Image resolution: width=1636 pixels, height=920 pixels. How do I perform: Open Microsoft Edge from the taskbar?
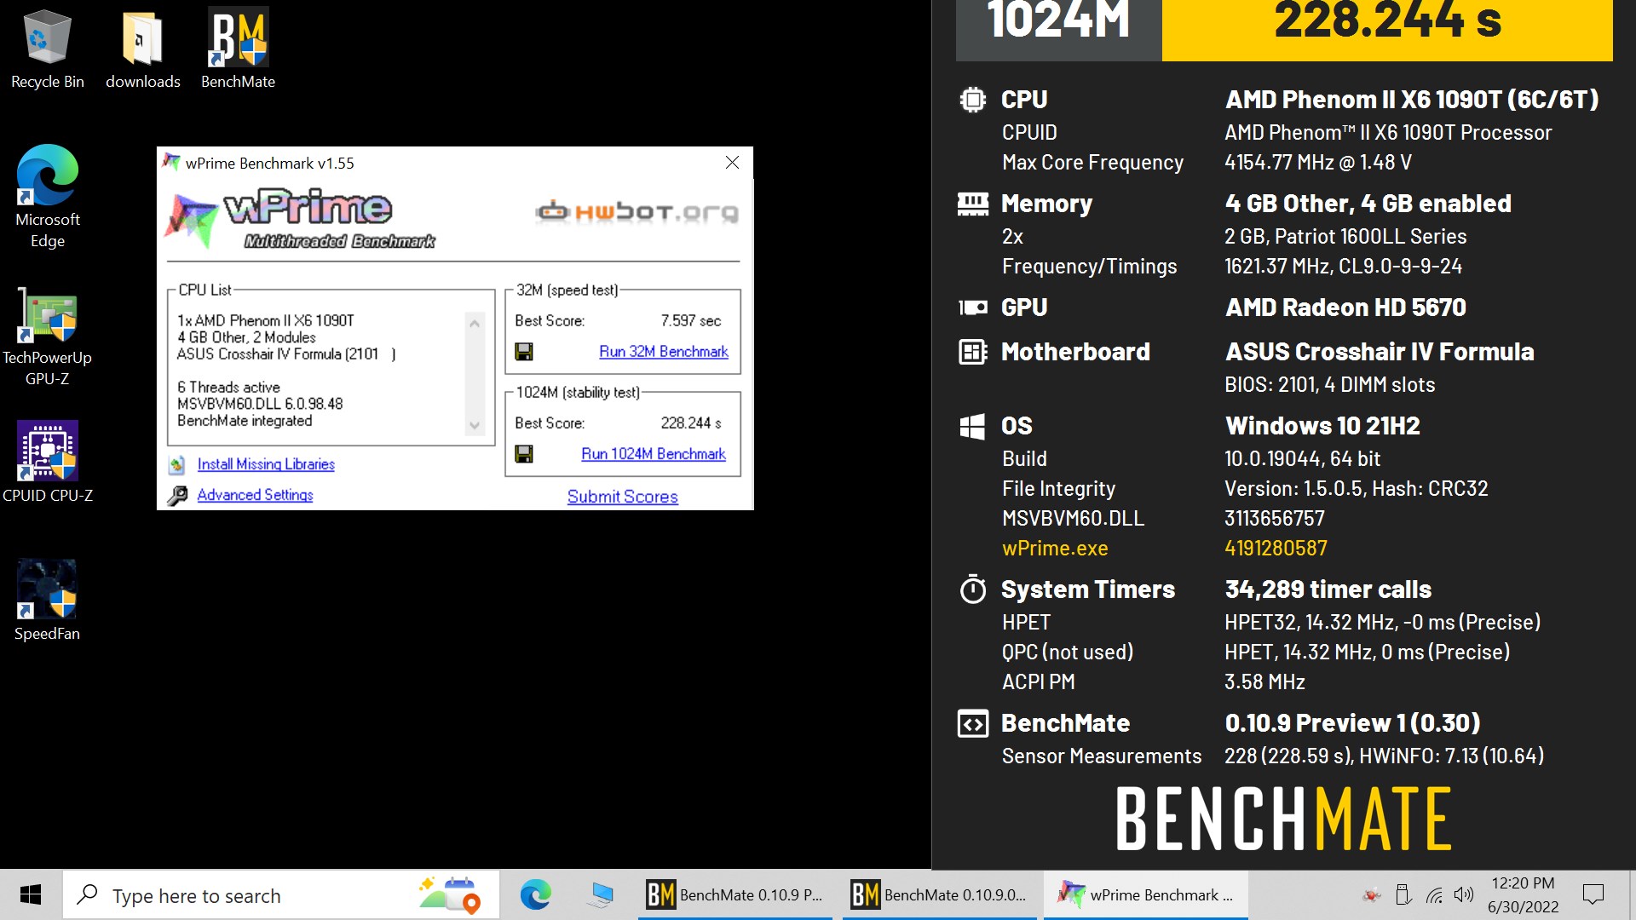tap(535, 895)
